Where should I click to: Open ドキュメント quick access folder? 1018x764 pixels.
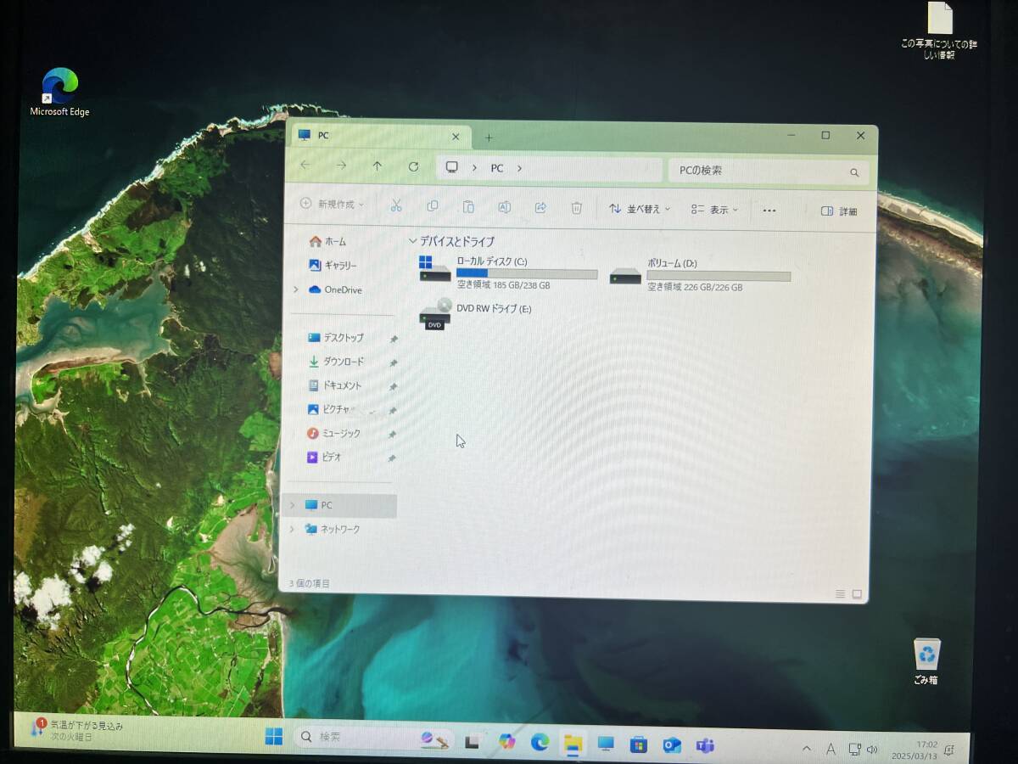(335, 385)
